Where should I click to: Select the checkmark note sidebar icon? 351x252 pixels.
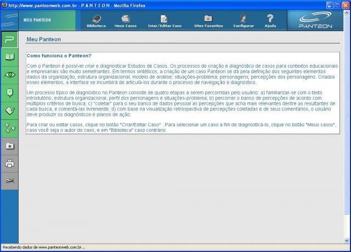10,111
